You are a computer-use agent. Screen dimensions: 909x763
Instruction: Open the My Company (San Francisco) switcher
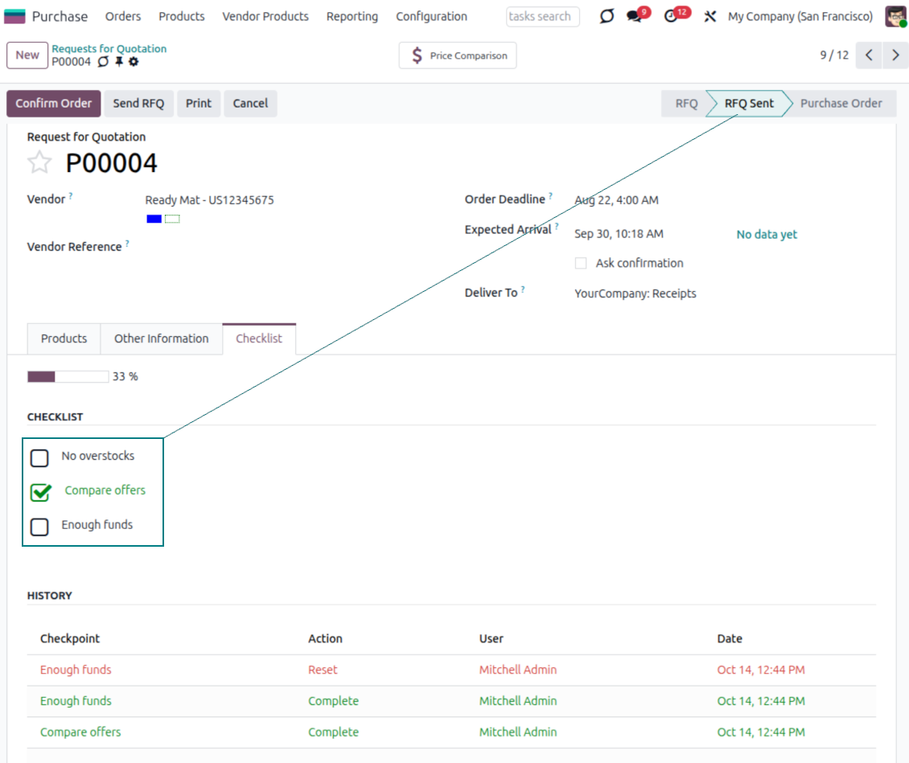[x=800, y=16]
